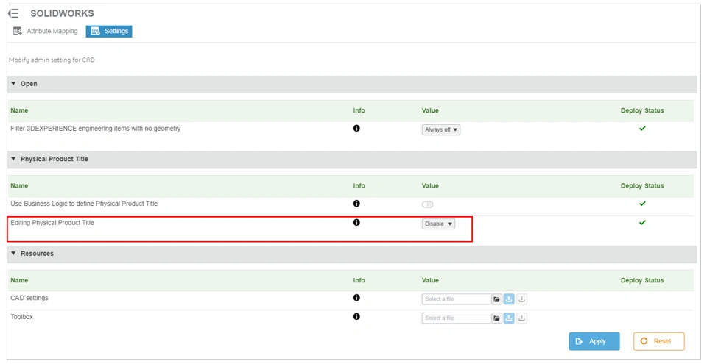Click the CAD settings file input field
Viewport: 707px width, 364px height.
pos(456,299)
